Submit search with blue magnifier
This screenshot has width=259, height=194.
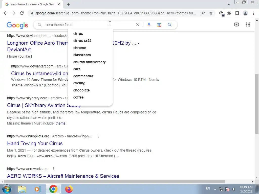pyautogui.click(x=169, y=25)
